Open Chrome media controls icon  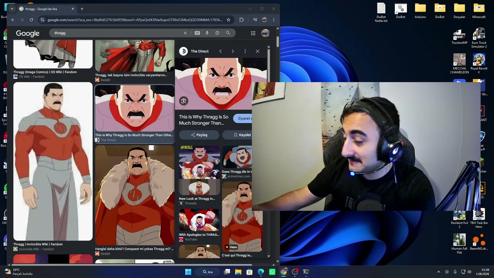tap(255, 20)
